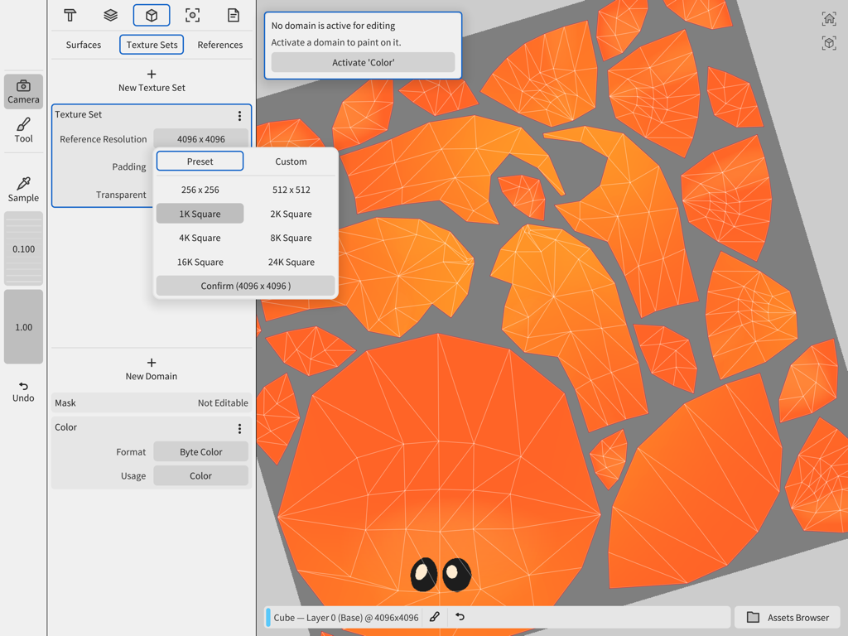Activate the Sample eyedropper
This screenshot has height=636, width=848.
click(x=23, y=186)
